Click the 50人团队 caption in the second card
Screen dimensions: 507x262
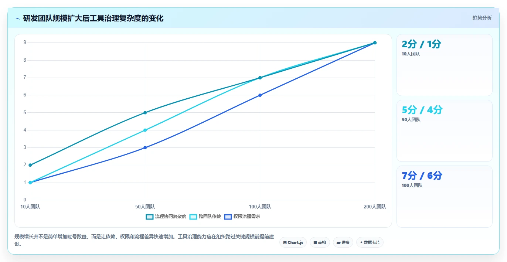(411, 120)
